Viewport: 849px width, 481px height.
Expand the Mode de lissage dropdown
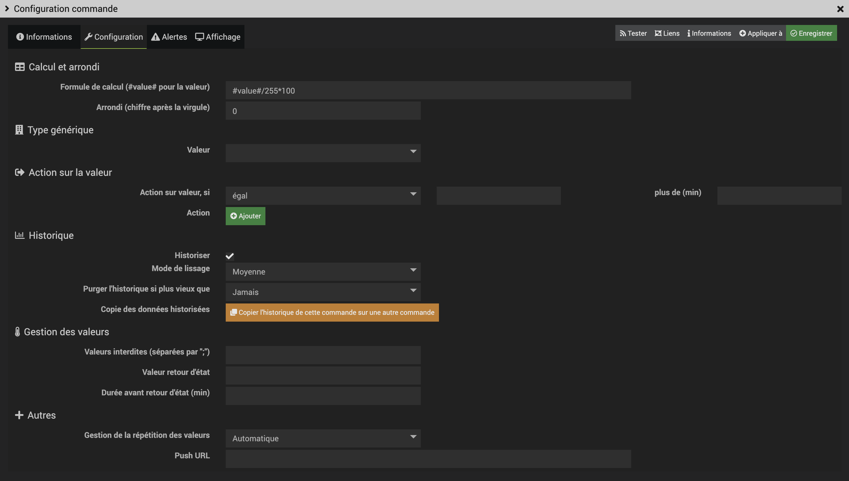coord(323,271)
